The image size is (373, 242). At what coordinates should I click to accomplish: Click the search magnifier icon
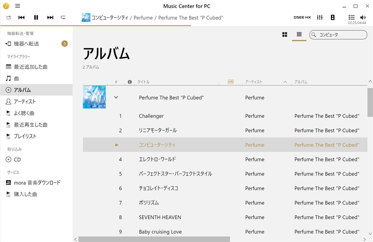[x=314, y=35]
